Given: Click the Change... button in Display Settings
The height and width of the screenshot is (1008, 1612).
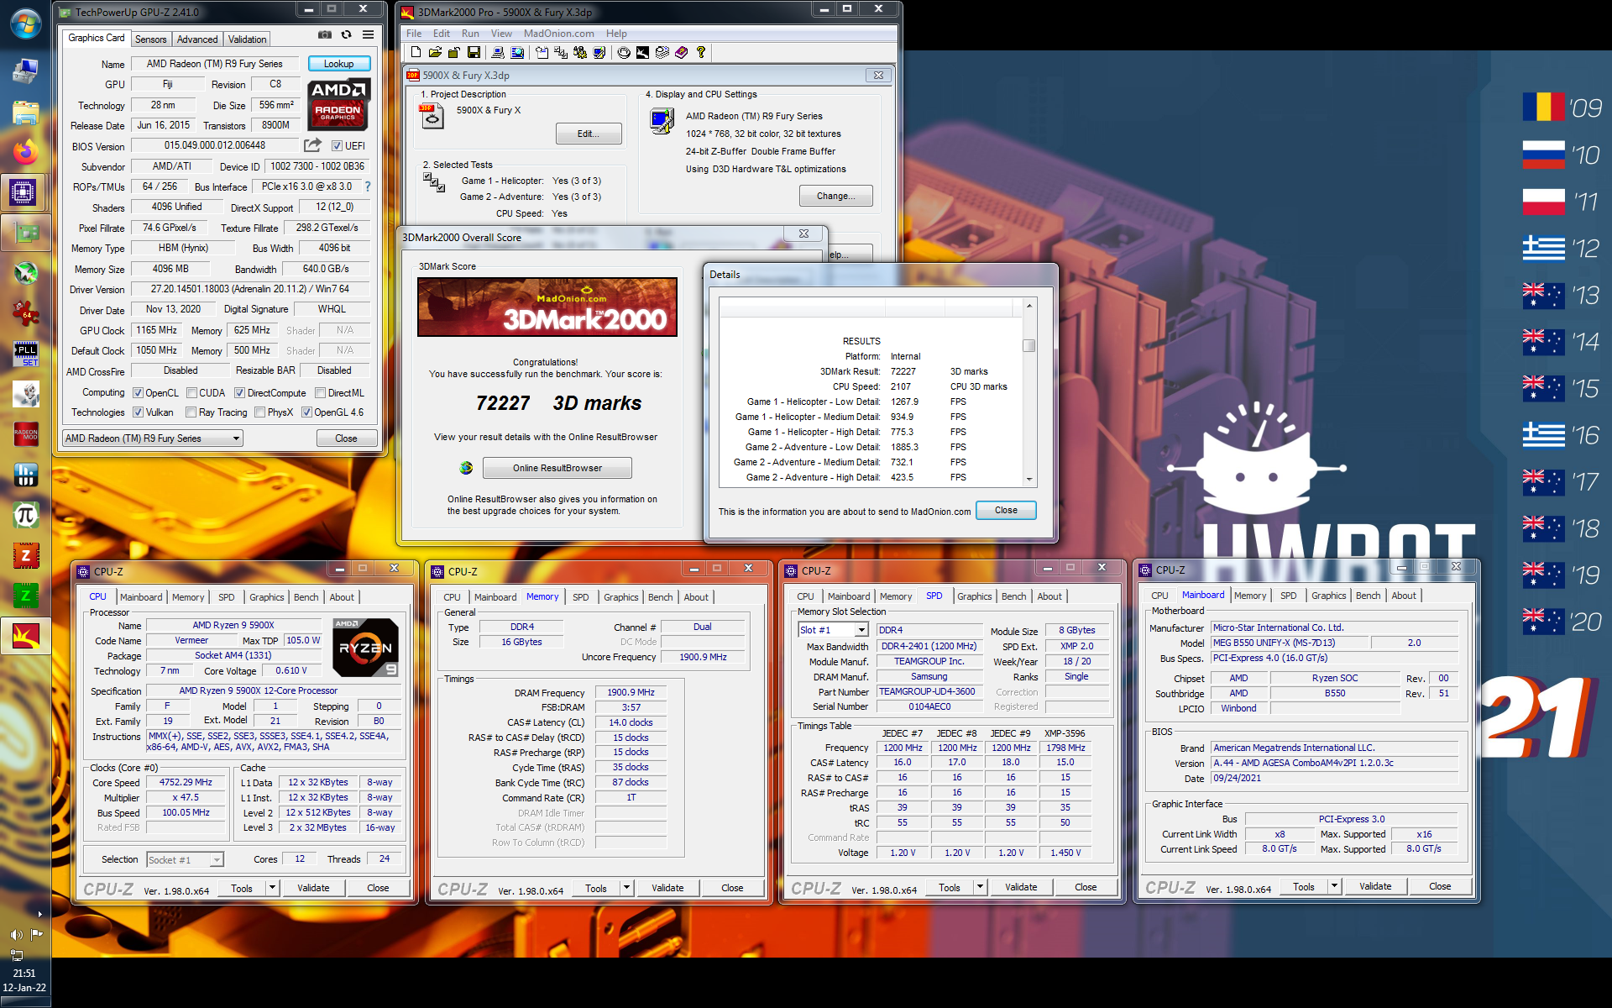Looking at the screenshot, I should [x=835, y=196].
